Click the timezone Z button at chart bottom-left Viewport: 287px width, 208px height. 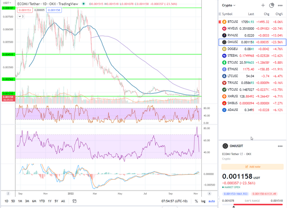click(8, 194)
